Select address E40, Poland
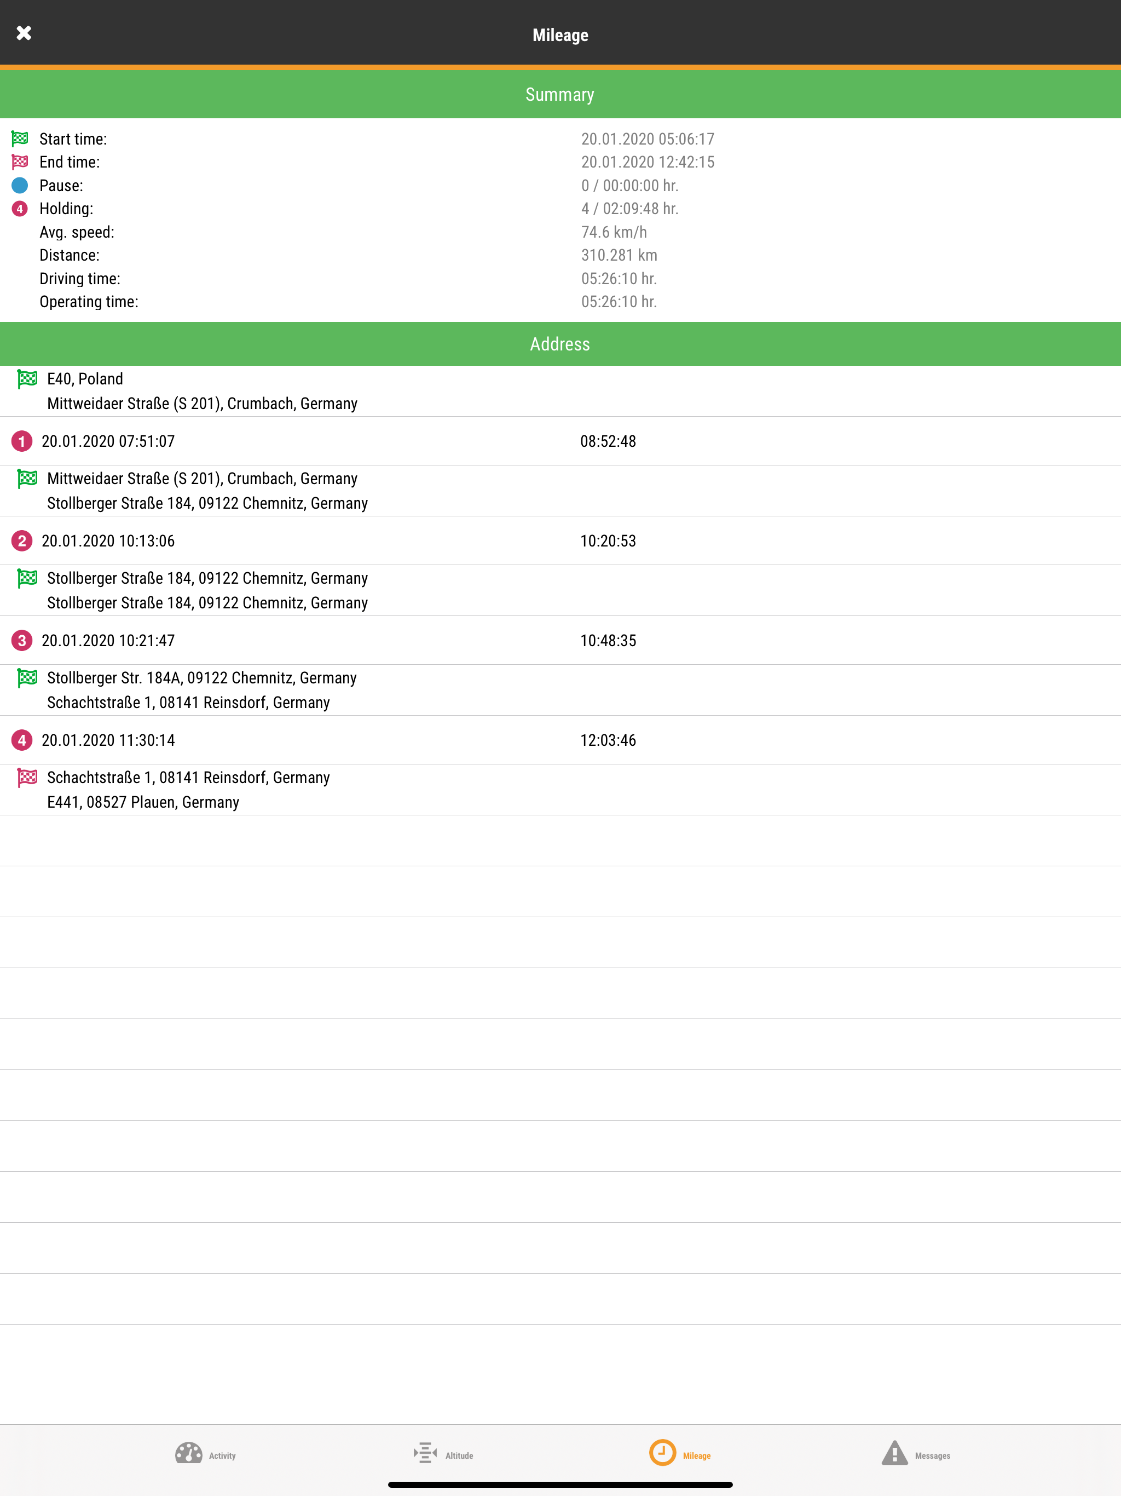1121x1496 pixels. click(x=85, y=379)
